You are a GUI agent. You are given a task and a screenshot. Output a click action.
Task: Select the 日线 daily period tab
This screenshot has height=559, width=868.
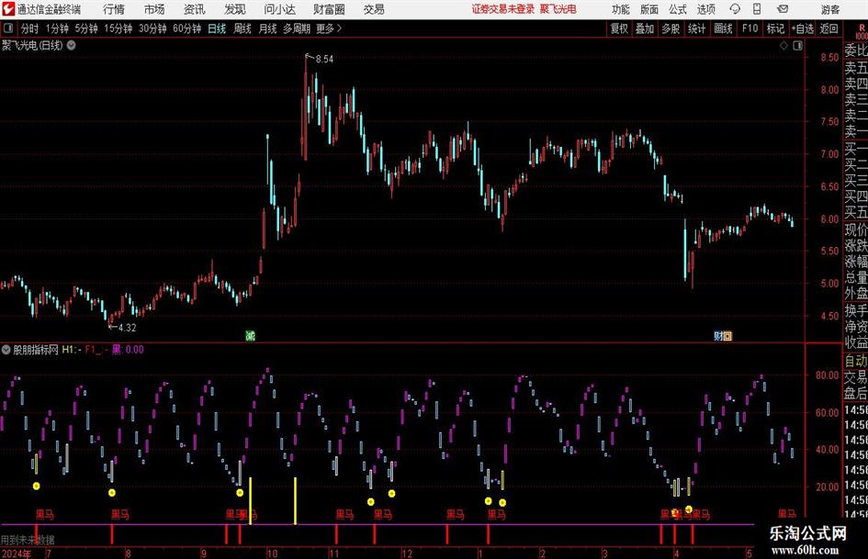pyautogui.click(x=217, y=28)
